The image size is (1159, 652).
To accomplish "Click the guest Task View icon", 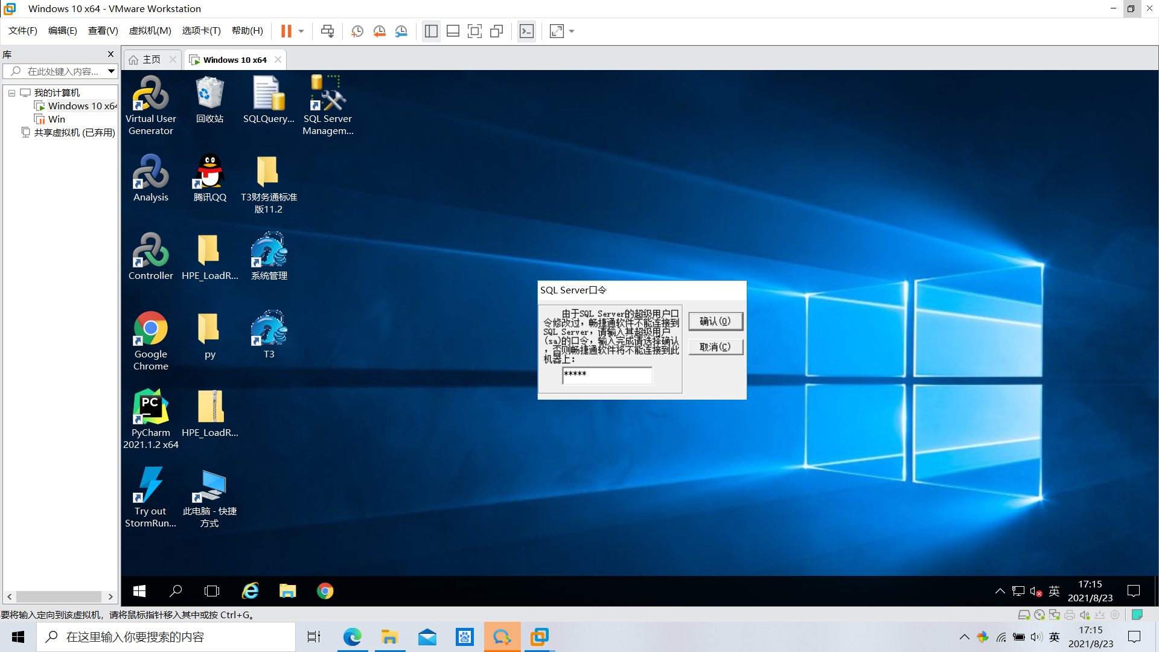I will pos(212,591).
